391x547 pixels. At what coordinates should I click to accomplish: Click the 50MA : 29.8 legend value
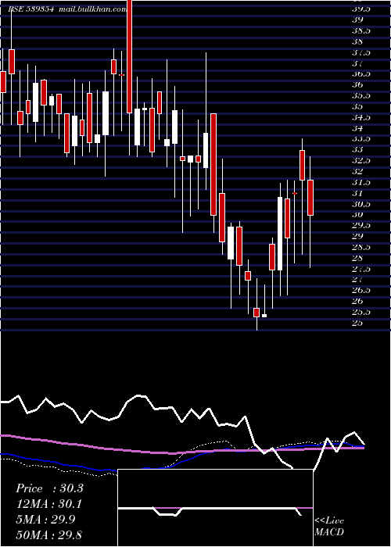pos(49,534)
